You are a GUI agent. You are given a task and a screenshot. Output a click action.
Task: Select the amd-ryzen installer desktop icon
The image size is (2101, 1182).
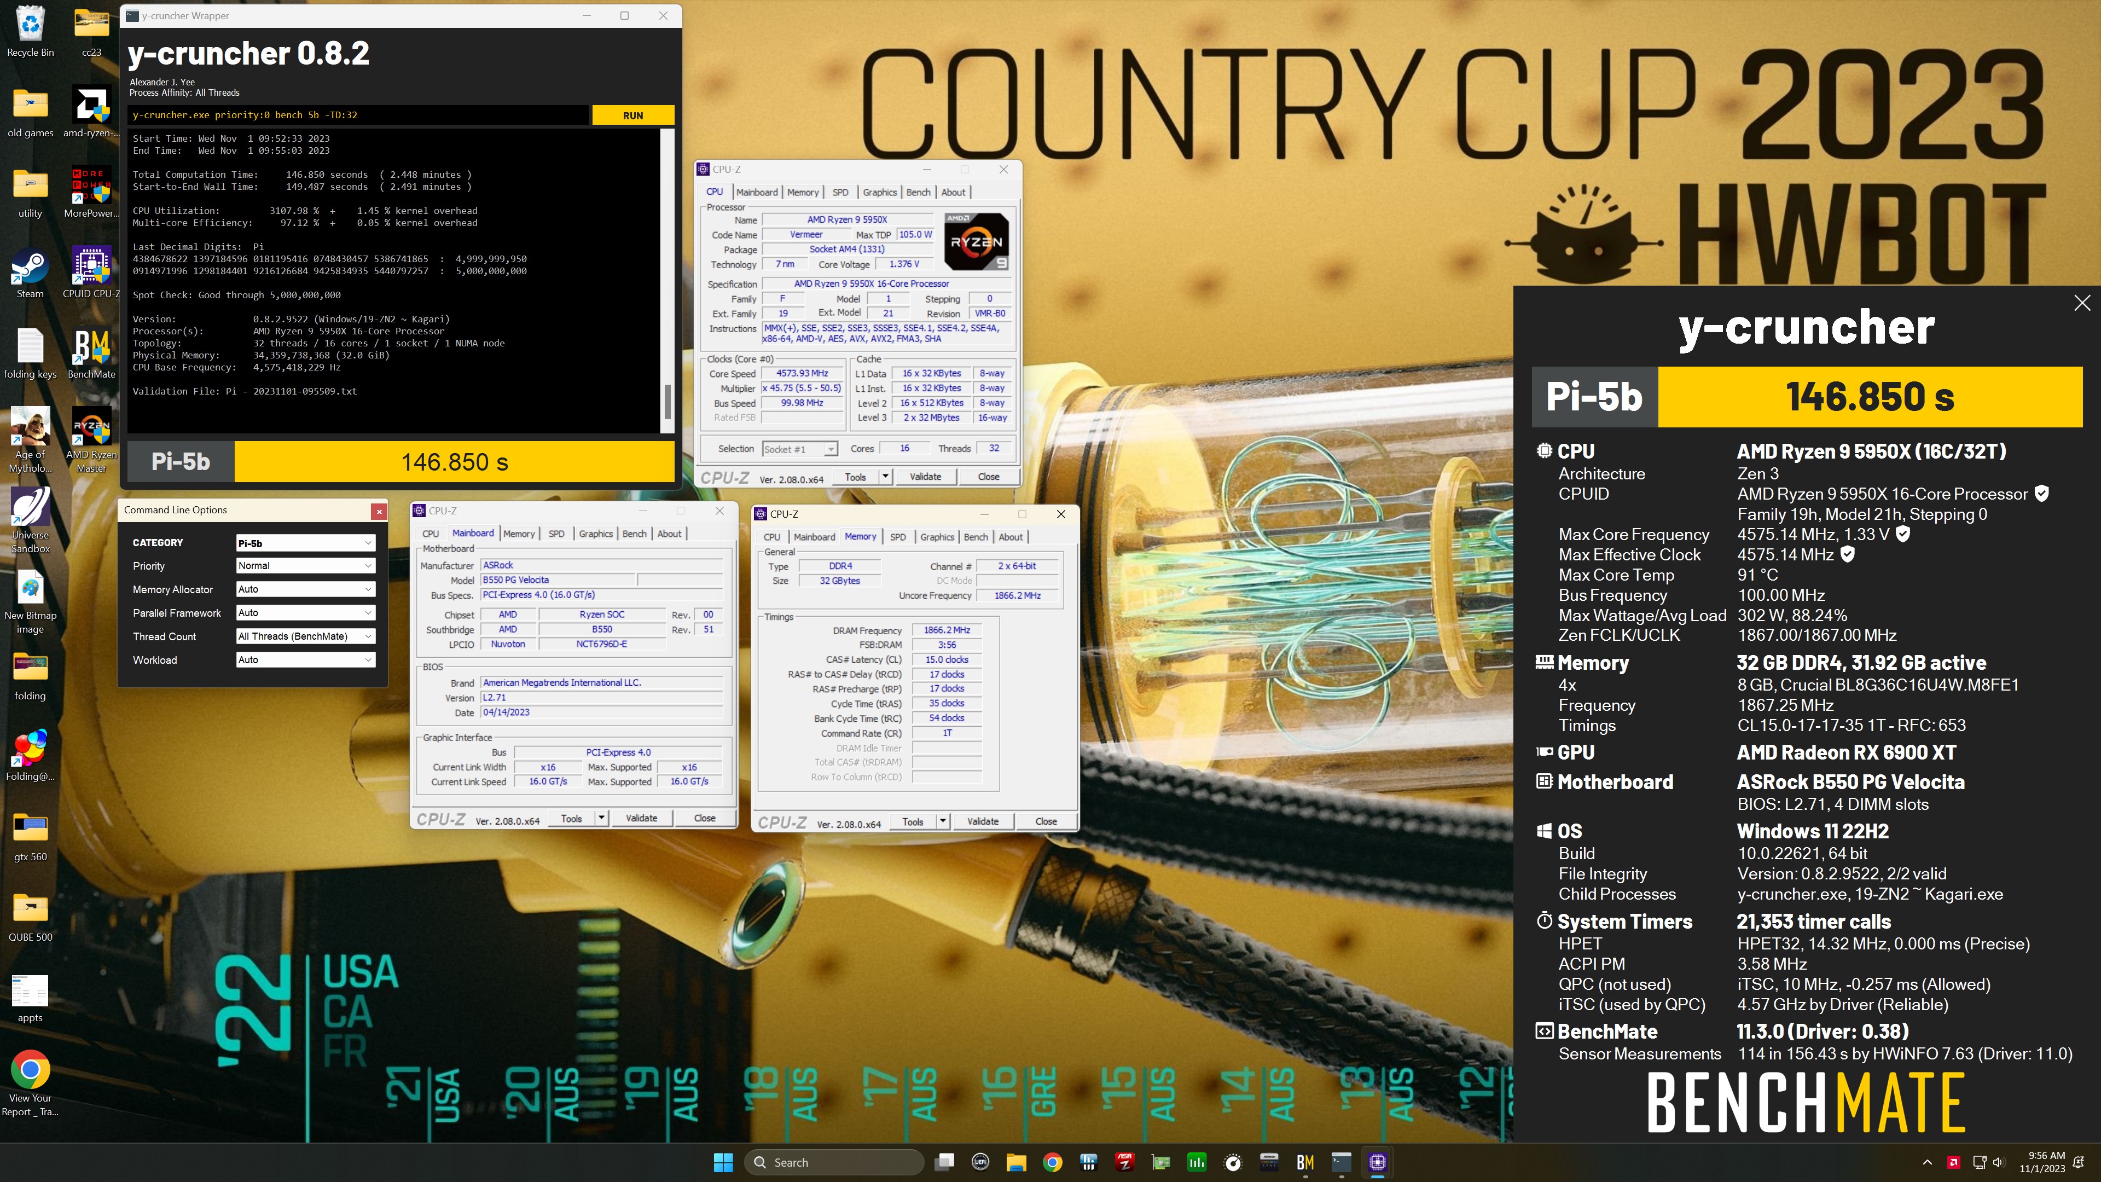pyautogui.click(x=91, y=112)
